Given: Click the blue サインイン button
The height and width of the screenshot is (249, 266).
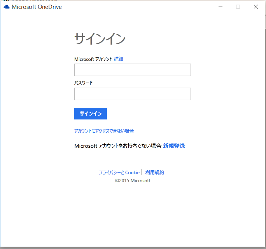Looking at the screenshot, I should pos(91,114).
